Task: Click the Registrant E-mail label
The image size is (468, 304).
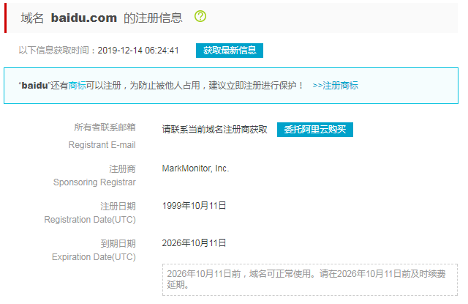Action: pyautogui.click(x=102, y=145)
